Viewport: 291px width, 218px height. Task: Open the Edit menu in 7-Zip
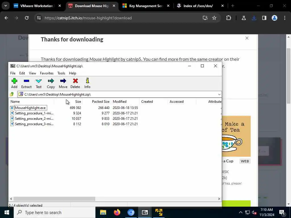coord(22,73)
